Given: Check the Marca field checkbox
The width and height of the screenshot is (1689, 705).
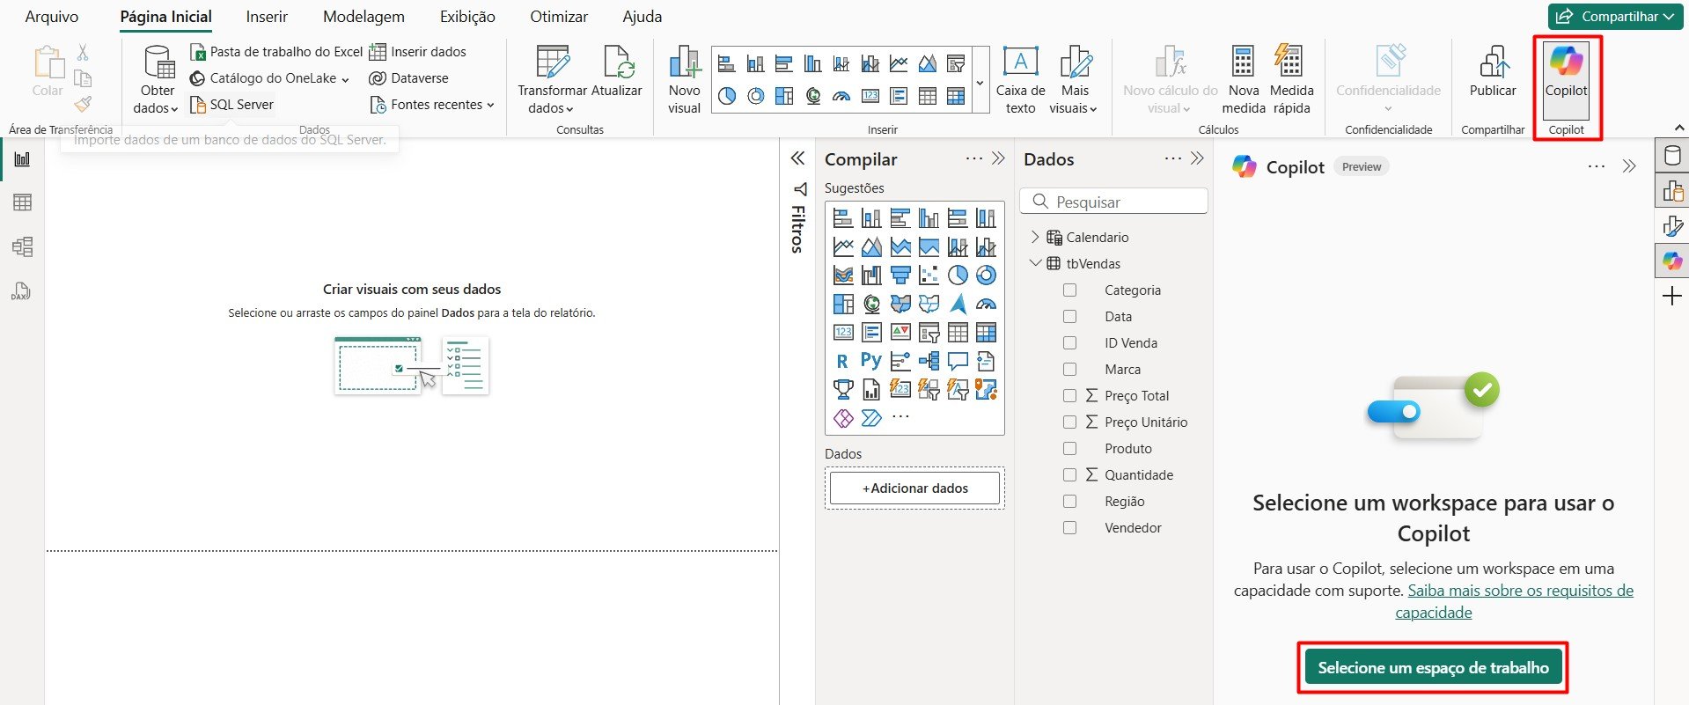Looking at the screenshot, I should click(1069, 370).
